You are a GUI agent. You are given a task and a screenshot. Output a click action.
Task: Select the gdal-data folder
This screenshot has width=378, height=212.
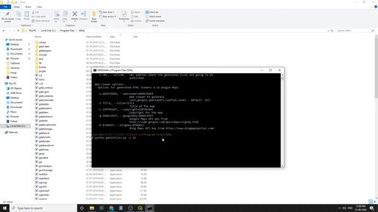[x=44, y=47]
